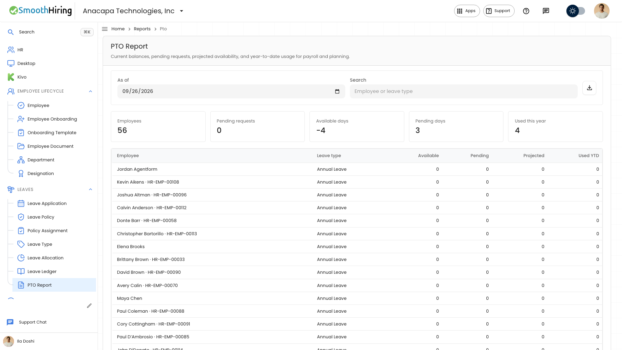Go to Designation page

coord(41,173)
